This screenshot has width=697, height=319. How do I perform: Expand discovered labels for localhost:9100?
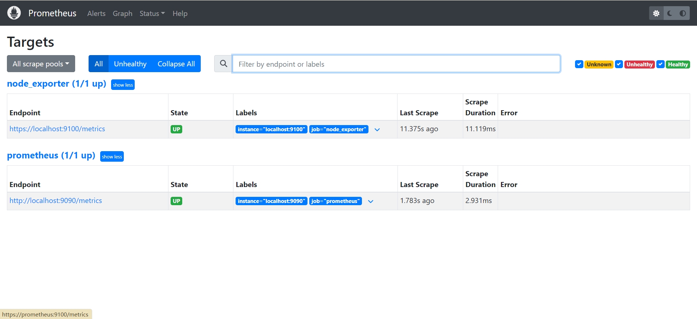(x=377, y=130)
